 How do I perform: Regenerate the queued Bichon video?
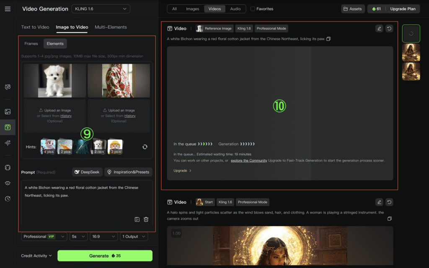click(x=389, y=28)
